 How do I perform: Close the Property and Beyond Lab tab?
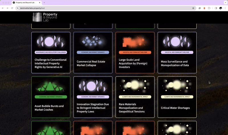pos(40,3)
